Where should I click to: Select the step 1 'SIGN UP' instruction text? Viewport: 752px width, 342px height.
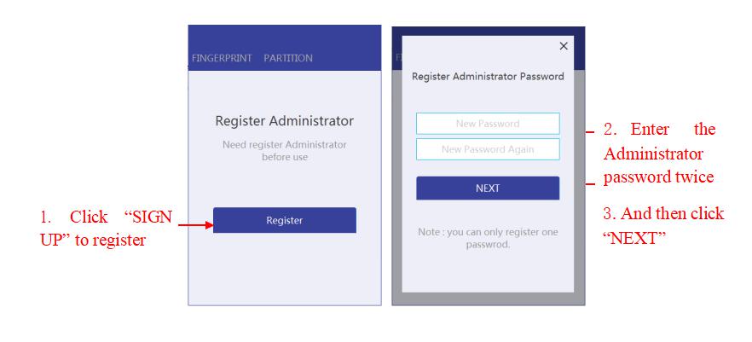(105, 229)
